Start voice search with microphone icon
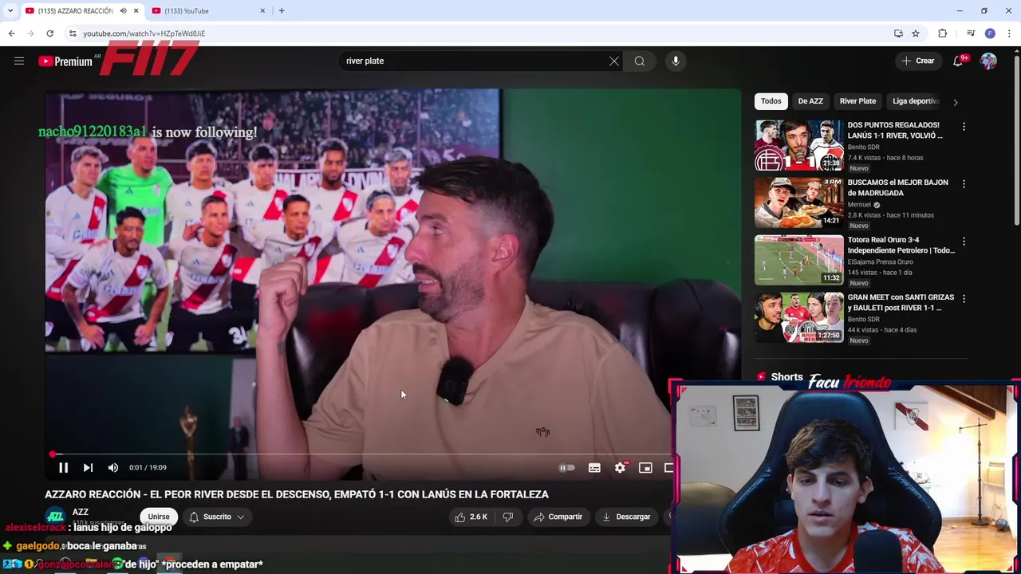Image resolution: width=1021 pixels, height=574 pixels. tap(676, 61)
